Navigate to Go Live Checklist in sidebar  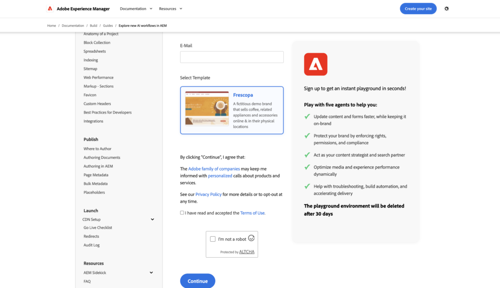click(x=98, y=228)
